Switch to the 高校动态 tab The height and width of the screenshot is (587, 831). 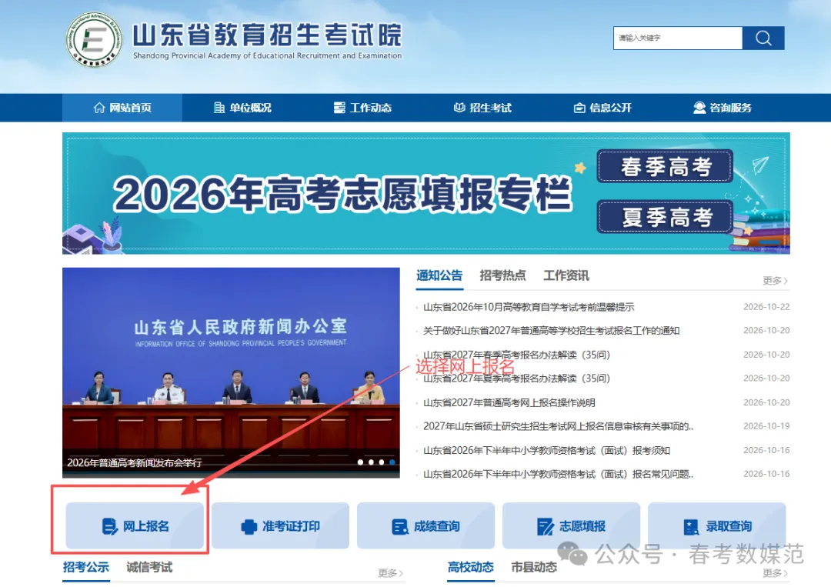(x=471, y=568)
